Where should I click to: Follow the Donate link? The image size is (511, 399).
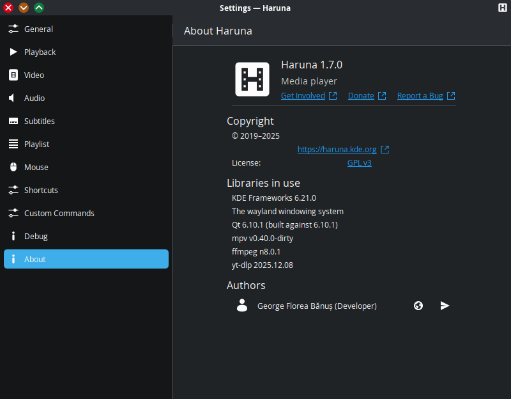[361, 96]
